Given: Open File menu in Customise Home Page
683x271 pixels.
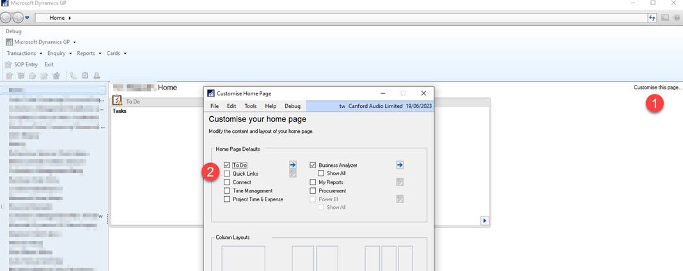Looking at the screenshot, I should (x=214, y=106).
